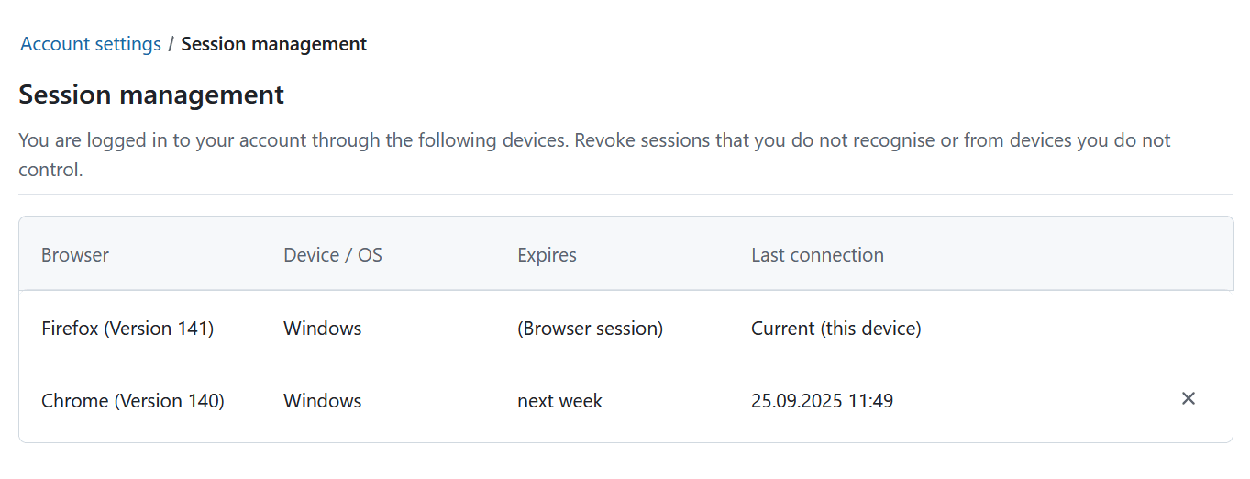Click Windows in the Chrome row
This screenshot has width=1250, height=479.
[322, 401]
